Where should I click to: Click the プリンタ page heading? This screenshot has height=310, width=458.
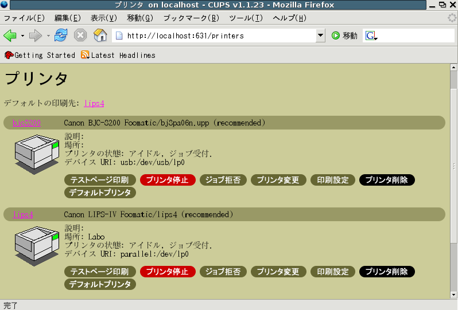click(36, 79)
